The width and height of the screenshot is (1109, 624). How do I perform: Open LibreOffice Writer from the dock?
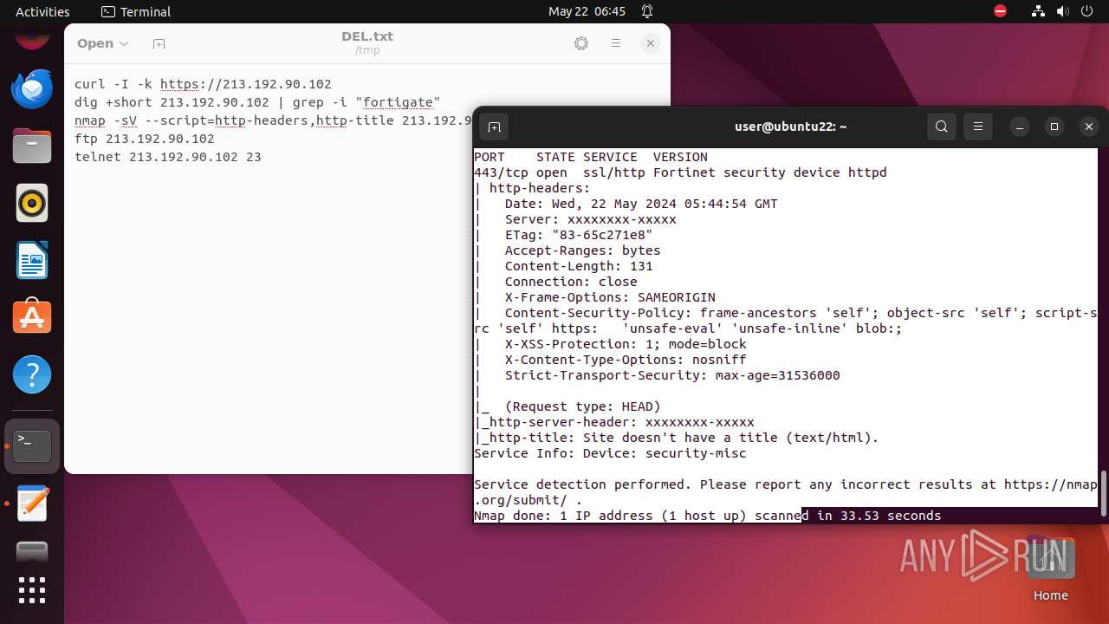(x=32, y=261)
